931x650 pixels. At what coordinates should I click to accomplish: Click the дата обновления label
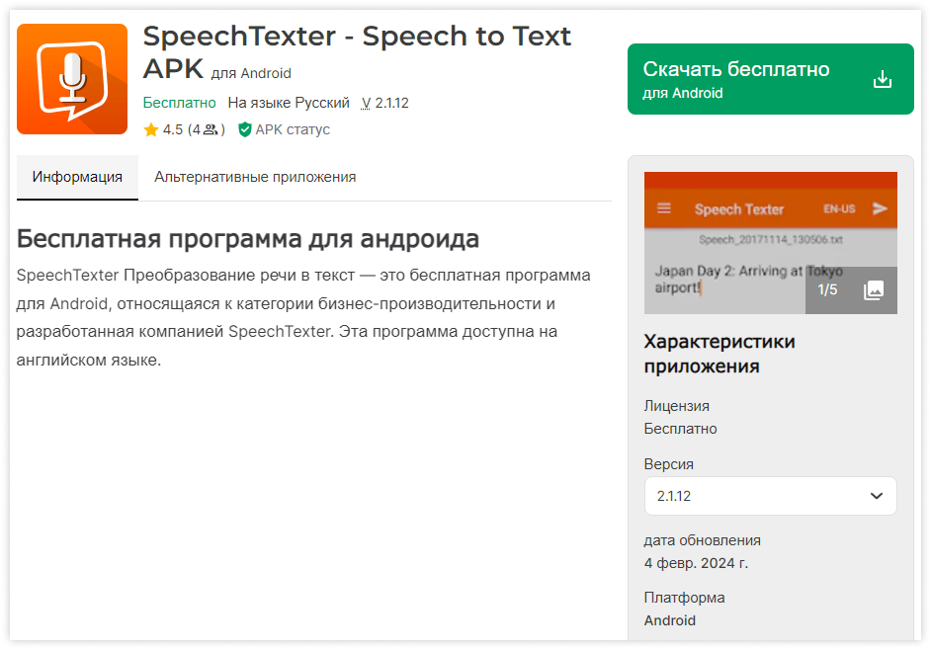point(703,540)
